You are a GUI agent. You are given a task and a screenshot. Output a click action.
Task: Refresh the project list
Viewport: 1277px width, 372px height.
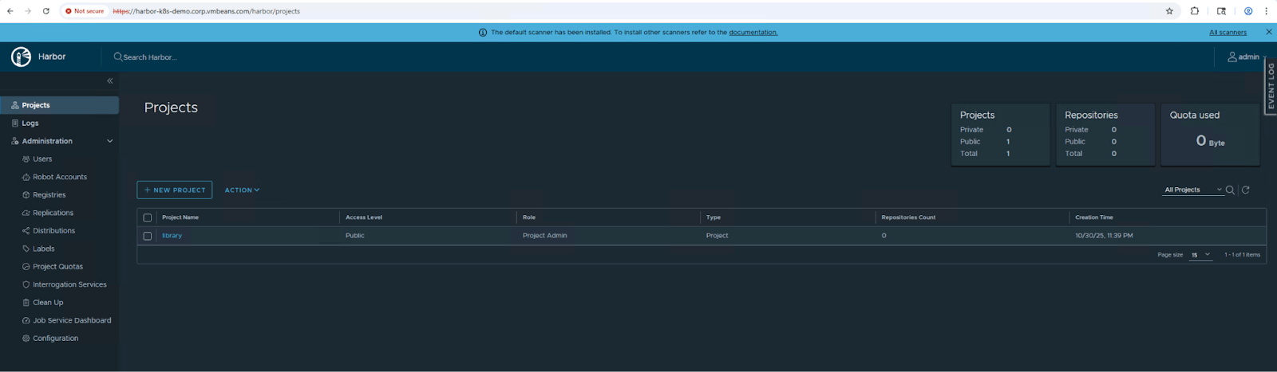pyautogui.click(x=1246, y=190)
